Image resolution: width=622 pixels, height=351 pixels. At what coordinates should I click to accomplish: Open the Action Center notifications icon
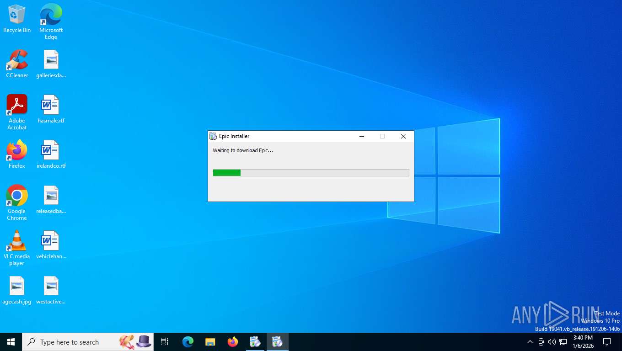pyautogui.click(x=607, y=342)
